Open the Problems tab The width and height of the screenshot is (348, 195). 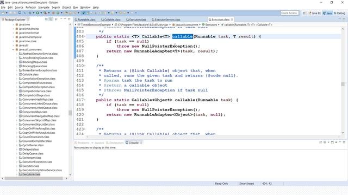point(82,143)
